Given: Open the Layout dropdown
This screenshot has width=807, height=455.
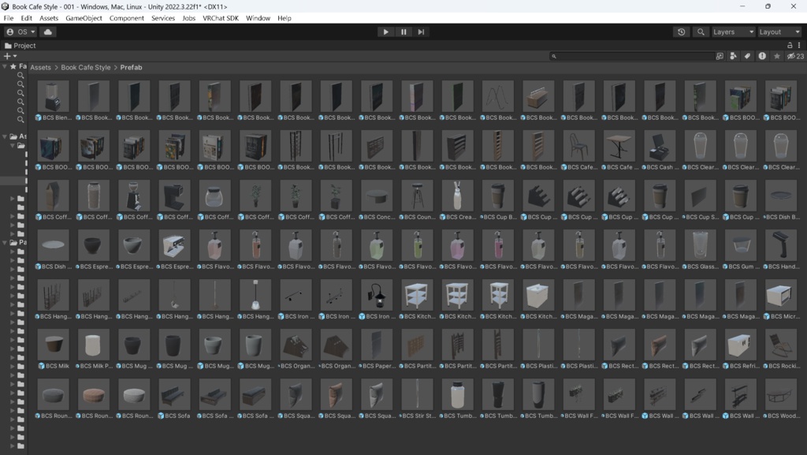Looking at the screenshot, I should tap(779, 32).
